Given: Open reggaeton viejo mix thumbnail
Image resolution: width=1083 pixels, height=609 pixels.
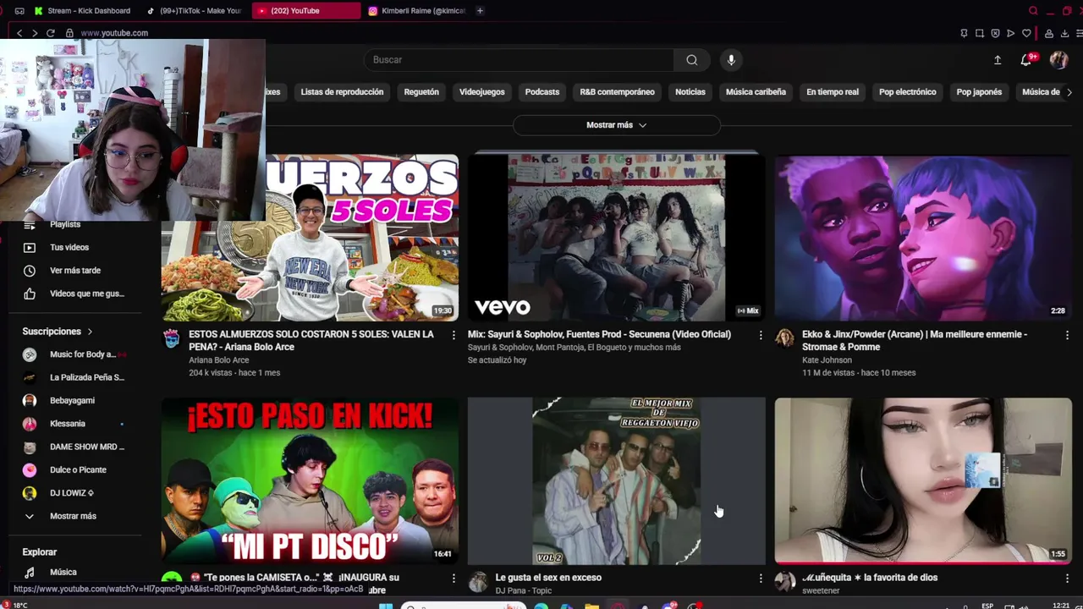Looking at the screenshot, I should [x=617, y=481].
